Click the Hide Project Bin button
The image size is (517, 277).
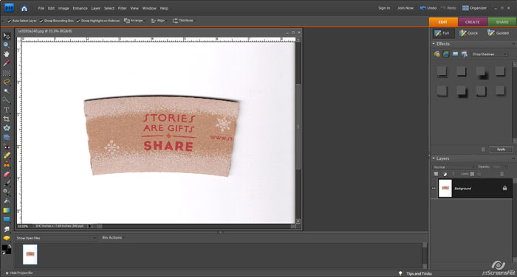[x=19, y=273]
